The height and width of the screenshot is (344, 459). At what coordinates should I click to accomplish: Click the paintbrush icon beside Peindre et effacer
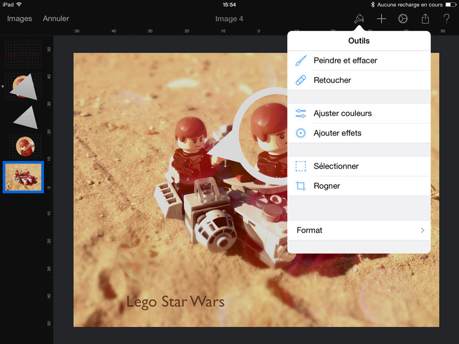pyautogui.click(x=301, y=60)
